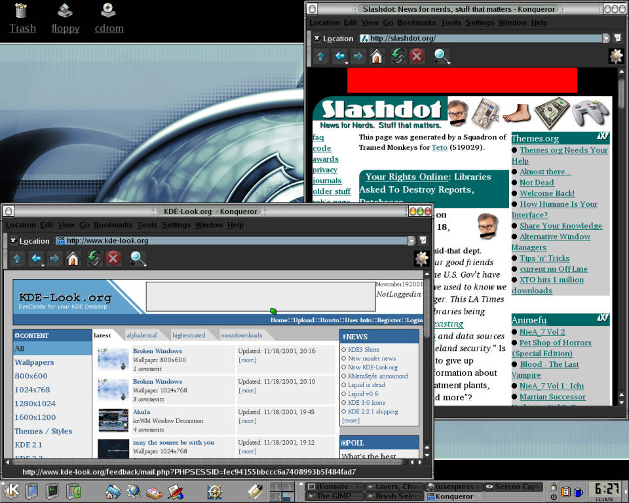Screen dimensions: 629x503
Task: Reload the KDE-Look.org page
Action: click(94, 259)
